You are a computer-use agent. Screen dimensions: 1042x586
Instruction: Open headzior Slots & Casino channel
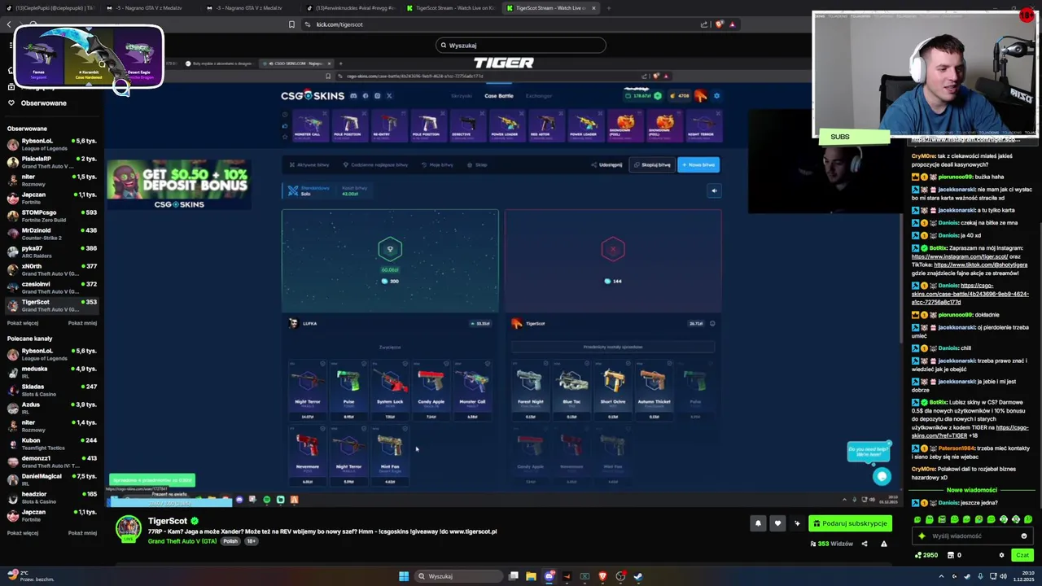51,497
